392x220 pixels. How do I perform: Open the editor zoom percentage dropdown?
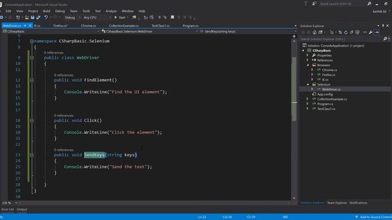coord(16,203)
